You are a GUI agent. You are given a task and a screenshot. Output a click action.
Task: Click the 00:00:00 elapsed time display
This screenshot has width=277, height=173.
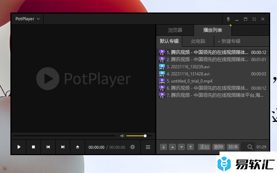(x=96, y=147)
